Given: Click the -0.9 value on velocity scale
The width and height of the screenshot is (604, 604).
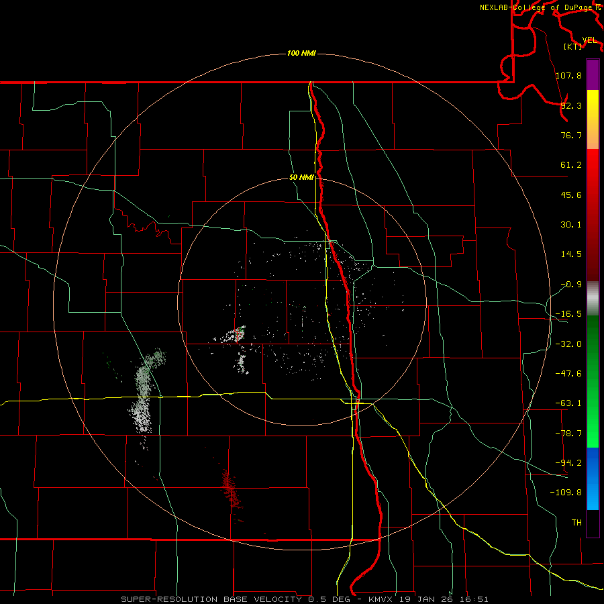Looking at the screenshot, I should pos(571,285).
